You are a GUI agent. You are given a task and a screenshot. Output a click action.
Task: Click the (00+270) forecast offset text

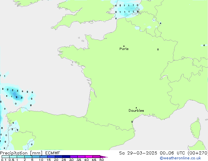click(198, 153)
